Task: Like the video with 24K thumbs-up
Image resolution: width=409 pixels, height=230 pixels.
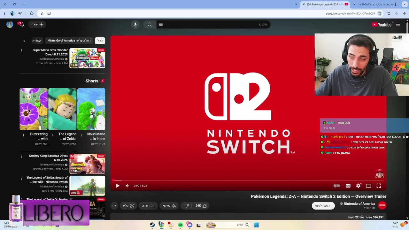Action: 201,206
